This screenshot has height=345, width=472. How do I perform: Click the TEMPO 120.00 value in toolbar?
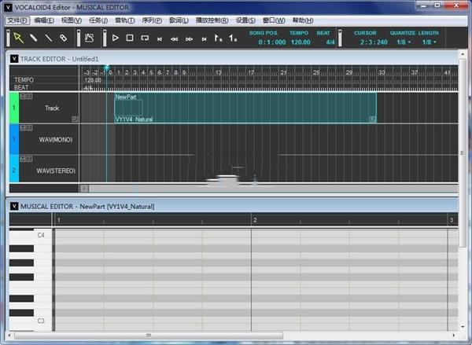tap(301, 42)
